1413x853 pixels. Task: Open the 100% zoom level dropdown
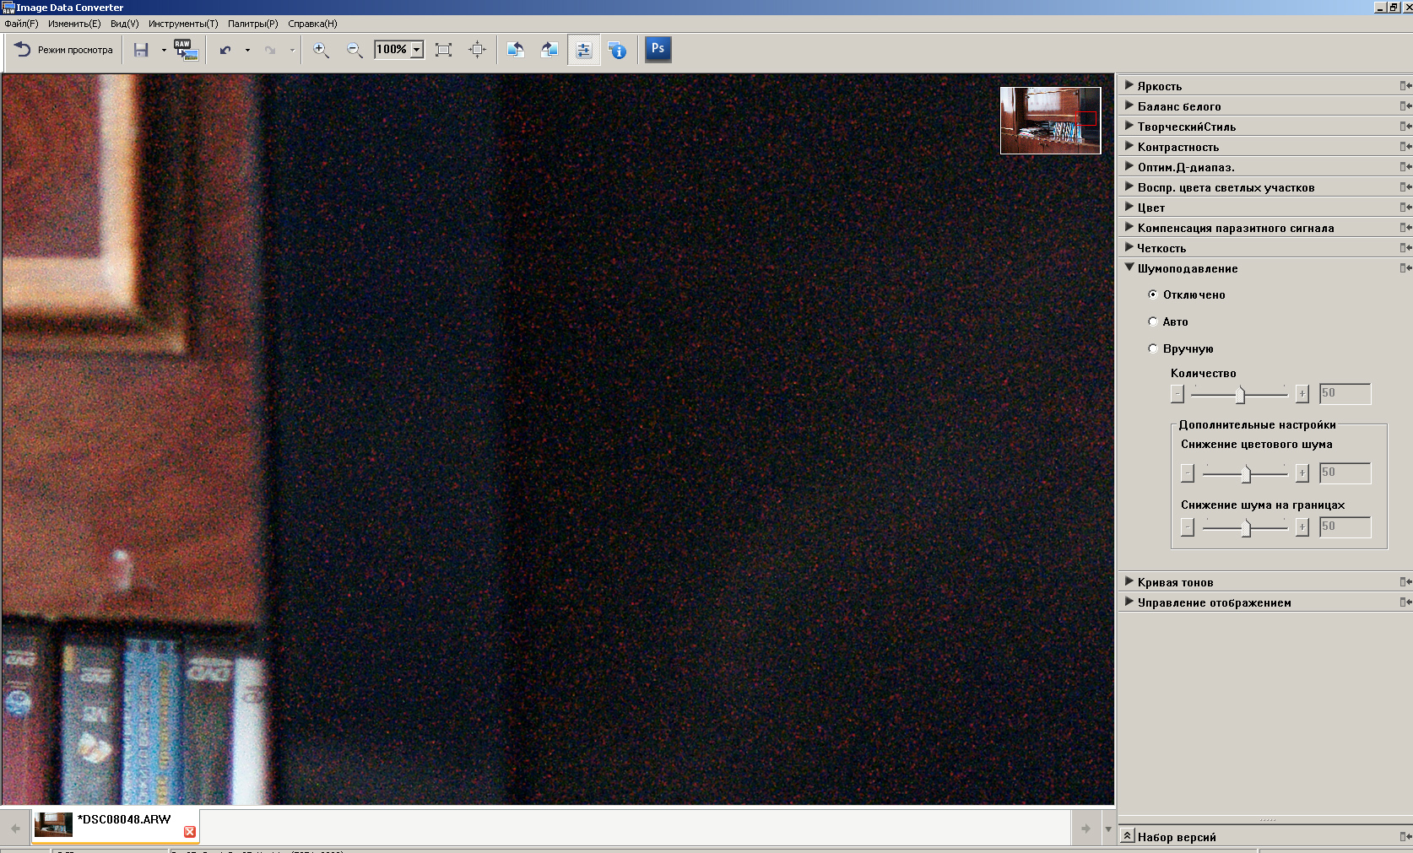pos(416,51)
